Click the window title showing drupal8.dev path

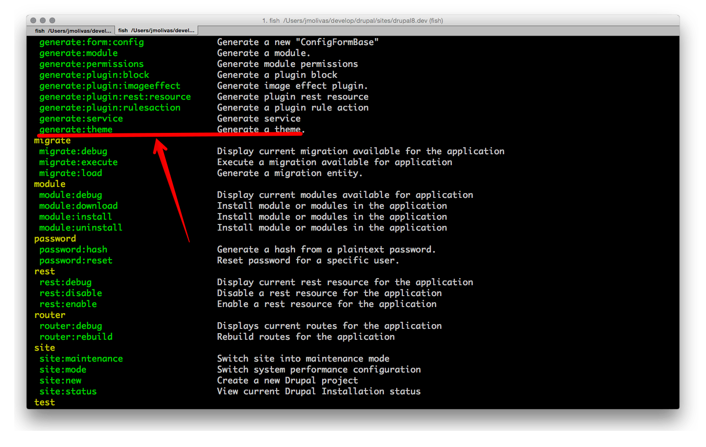point(353,20)
